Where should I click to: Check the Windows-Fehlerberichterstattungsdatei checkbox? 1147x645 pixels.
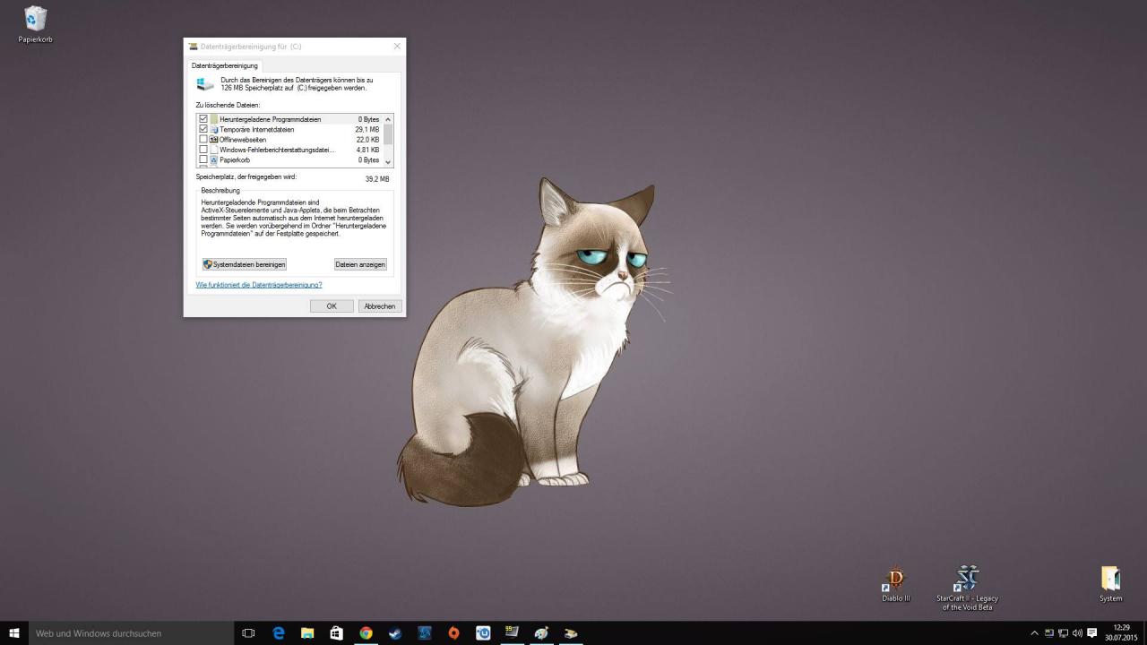(203, 150)
